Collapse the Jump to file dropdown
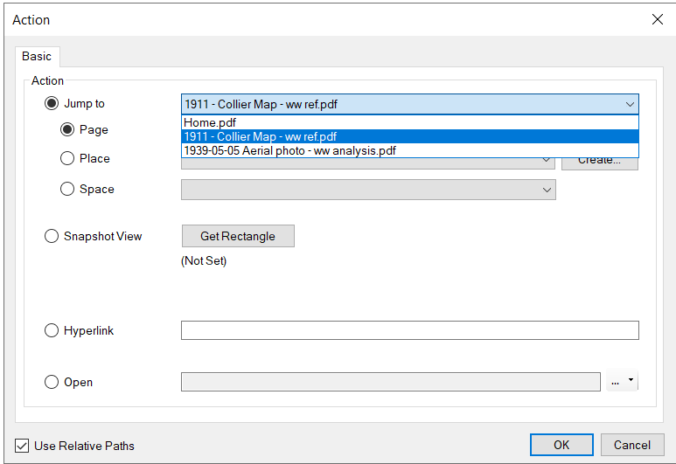Image resolution: width=676 pixels, height=464 pixels. click(x=630, y=104)
